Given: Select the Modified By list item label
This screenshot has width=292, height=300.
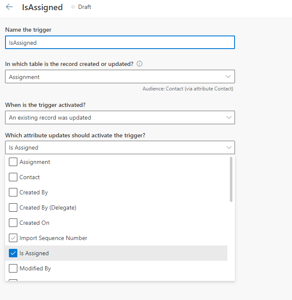Looking at the screenshot, I should tap(35, 268).
